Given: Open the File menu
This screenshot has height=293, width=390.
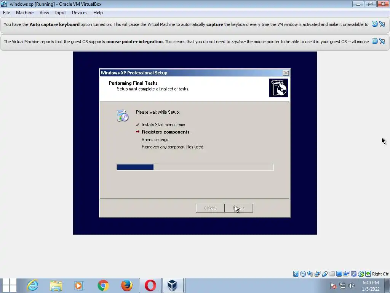Looking at the screenshot, I should (x=6, y=13).
